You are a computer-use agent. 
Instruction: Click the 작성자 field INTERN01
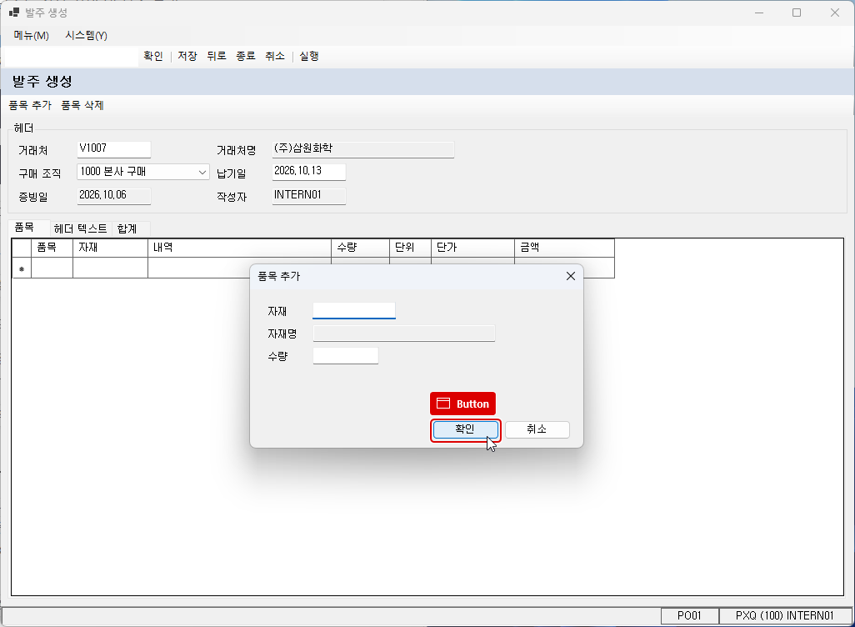(308, 195)
